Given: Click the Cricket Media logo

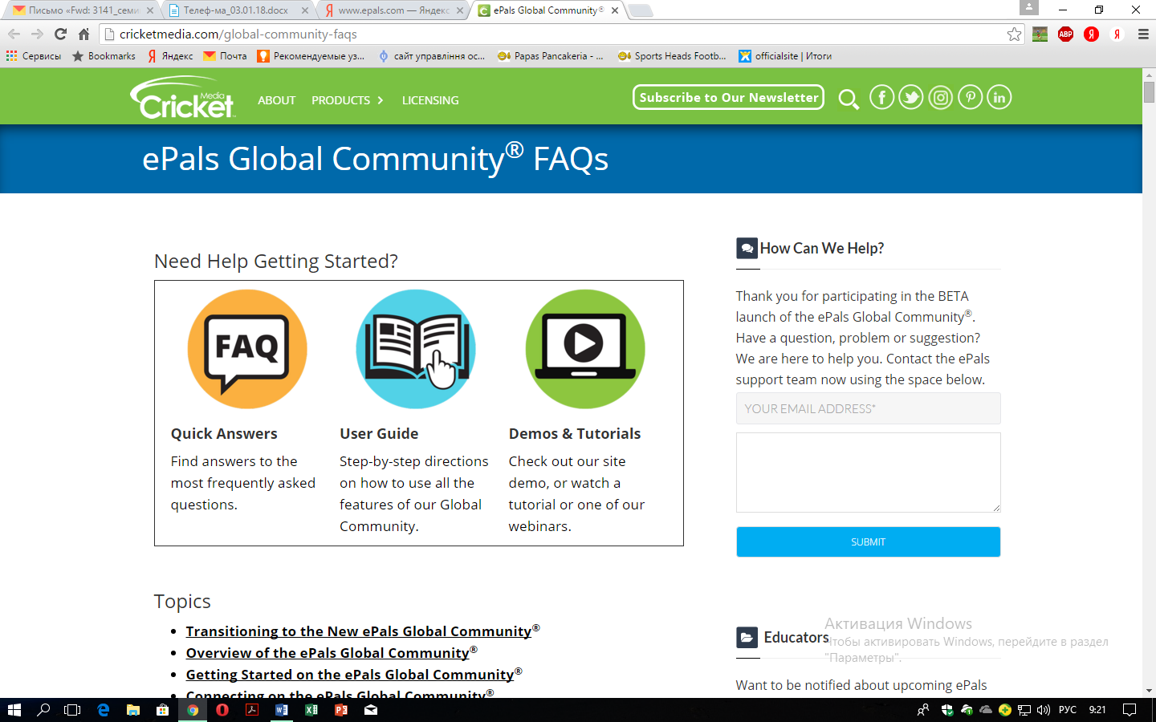Looking at the screenshot, I should coord(183,97).
